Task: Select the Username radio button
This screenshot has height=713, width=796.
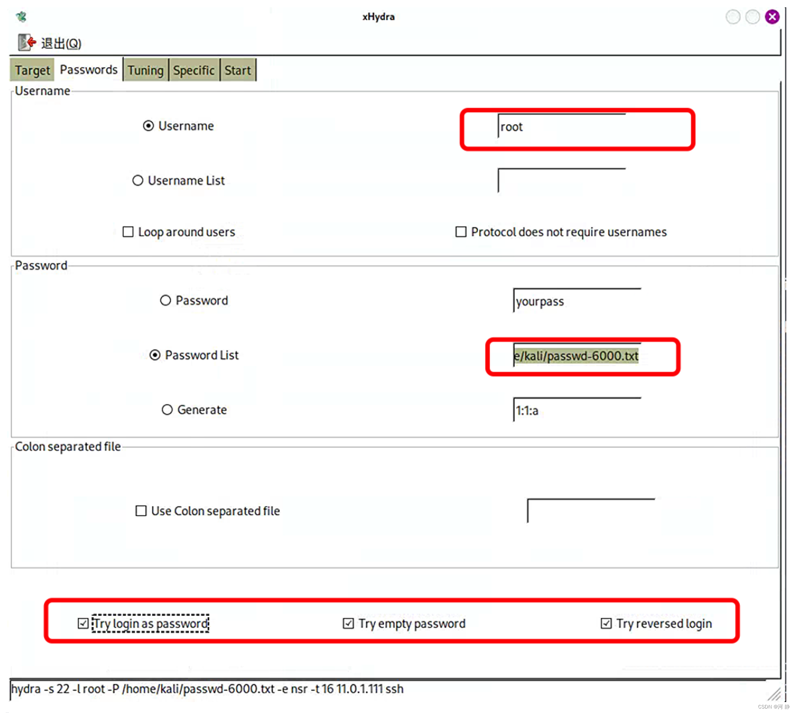Action: click(x=148, y=126)
